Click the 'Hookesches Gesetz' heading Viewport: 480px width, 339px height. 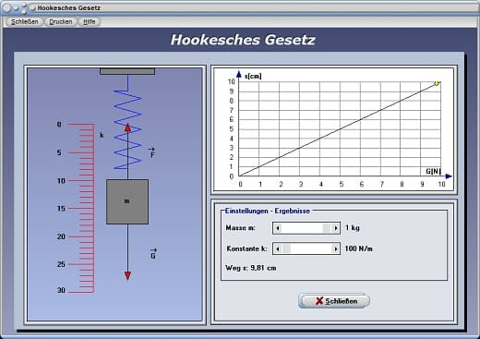click(x=243, y=40)
